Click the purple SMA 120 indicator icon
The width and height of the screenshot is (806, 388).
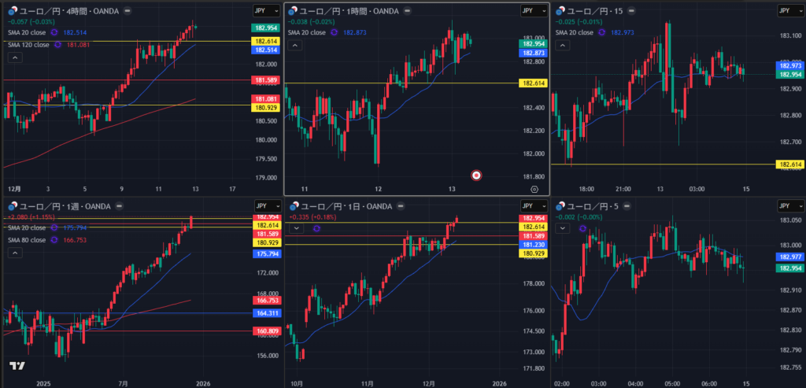pyautogui.click(x=59, y=45)
